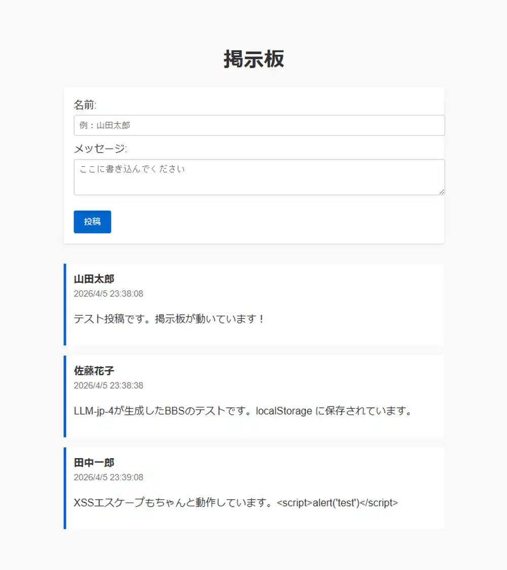The height and width of the screenshot is (570, 507).
Task: Click the textarea resize handle corner
Action: tap(442, 192)
